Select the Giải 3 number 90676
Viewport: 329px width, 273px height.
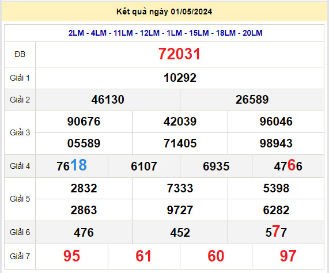click(84, 122)
